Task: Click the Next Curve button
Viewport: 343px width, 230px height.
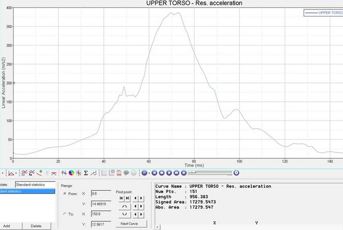Action: (131, 224)
